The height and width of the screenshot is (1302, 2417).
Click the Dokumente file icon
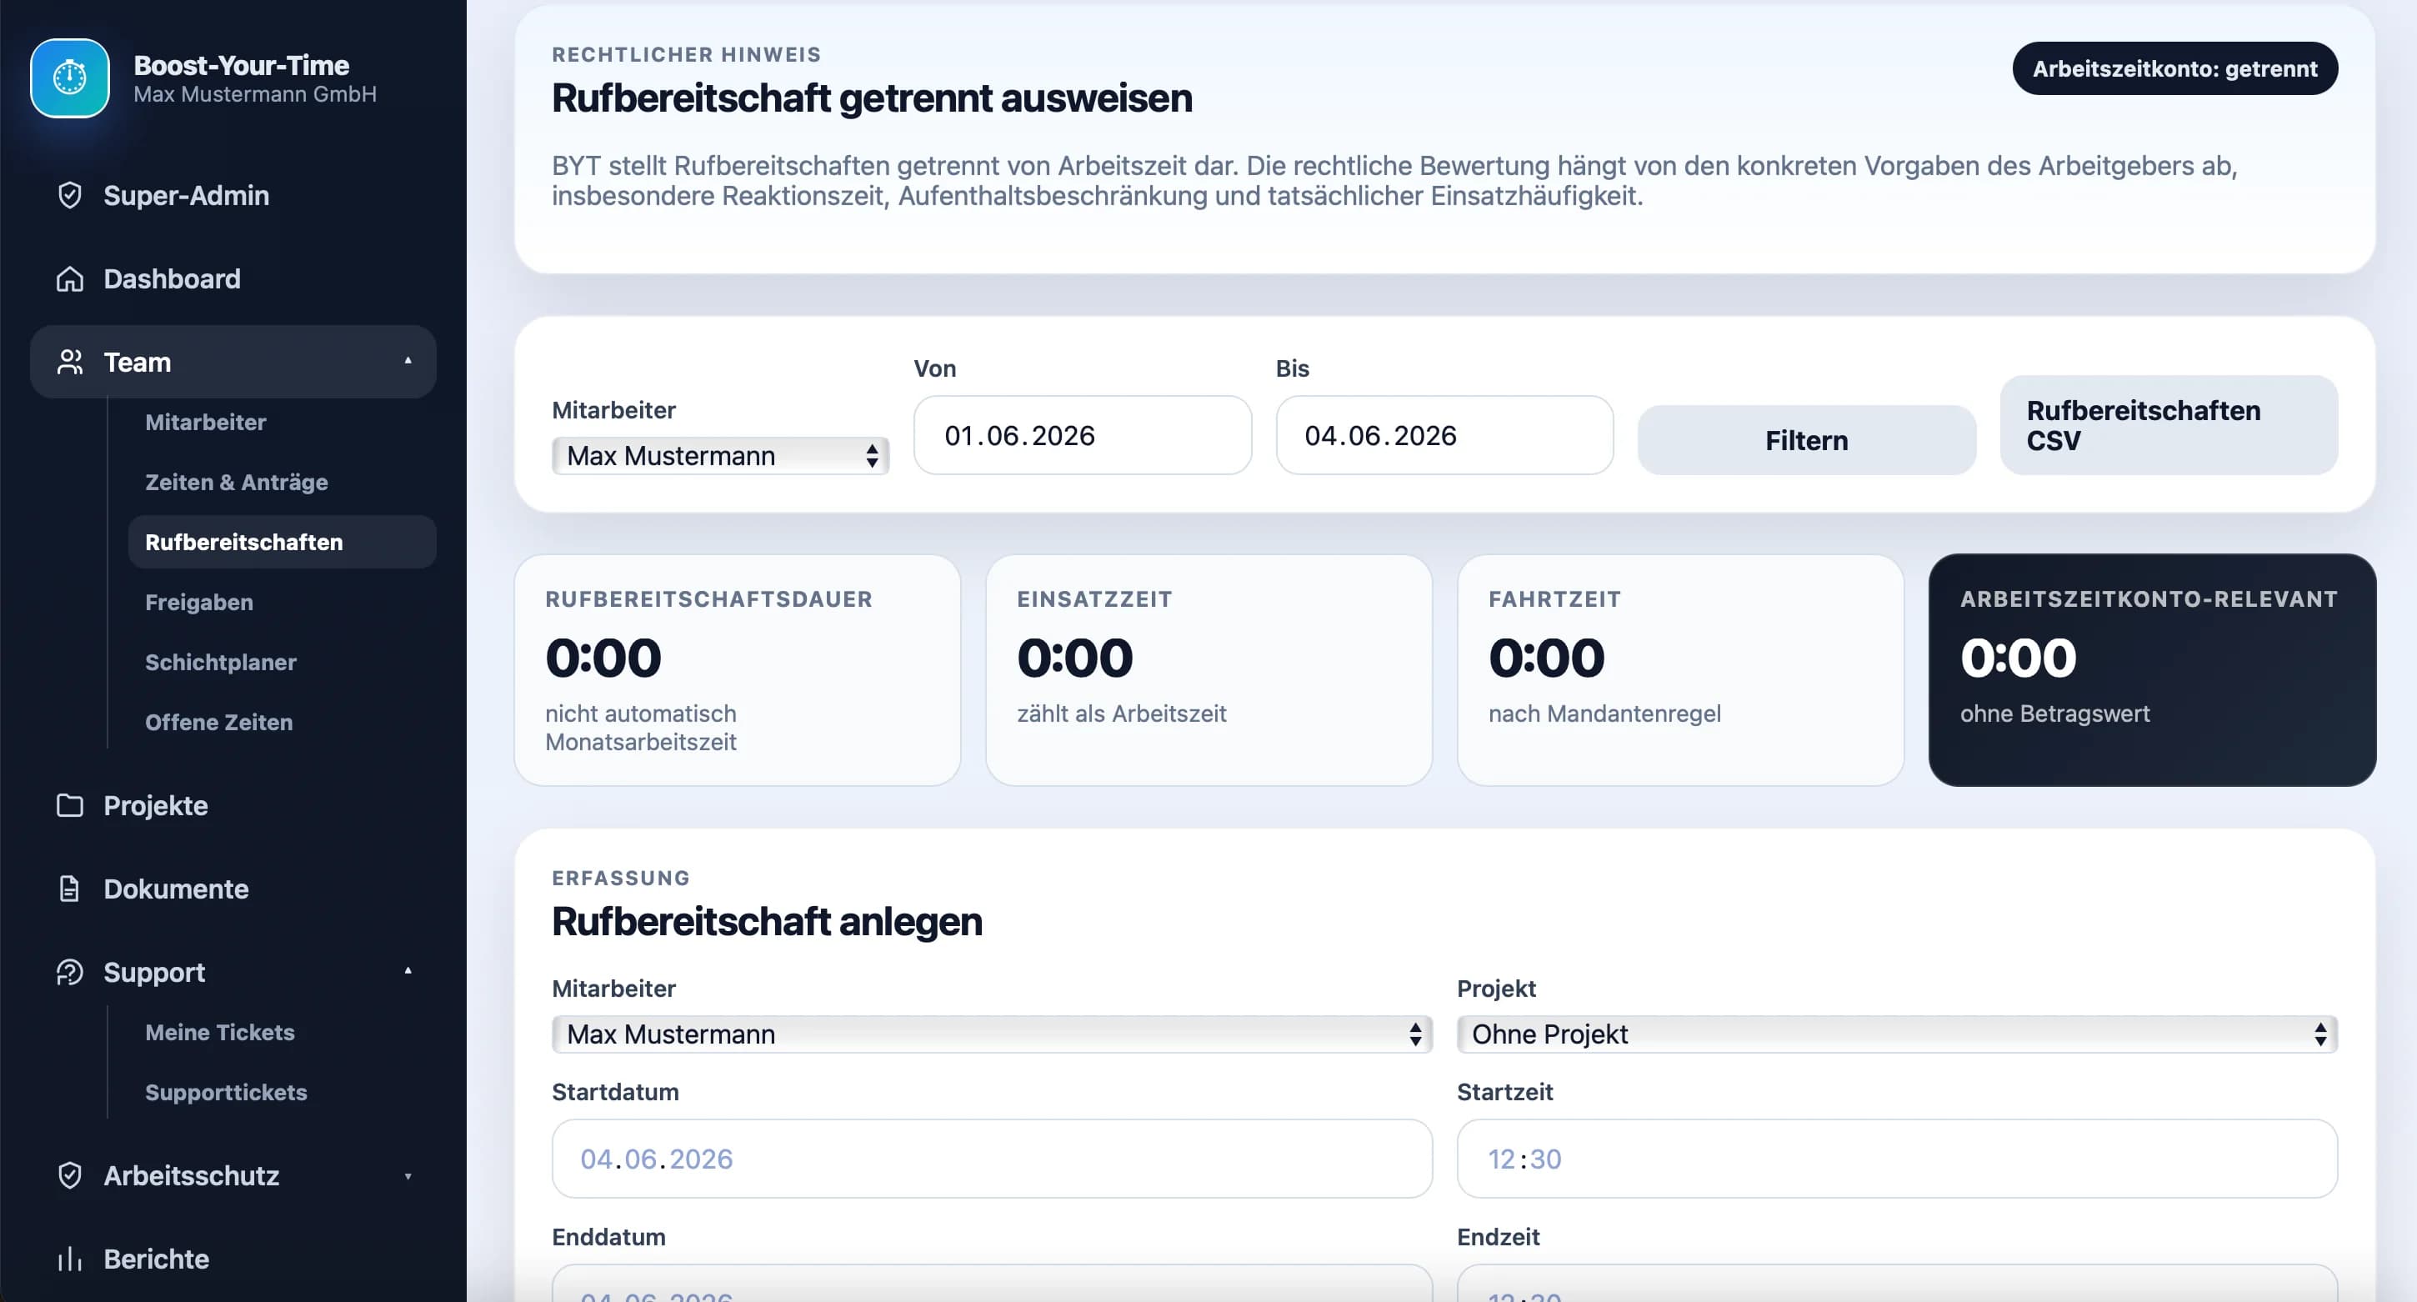69,889
